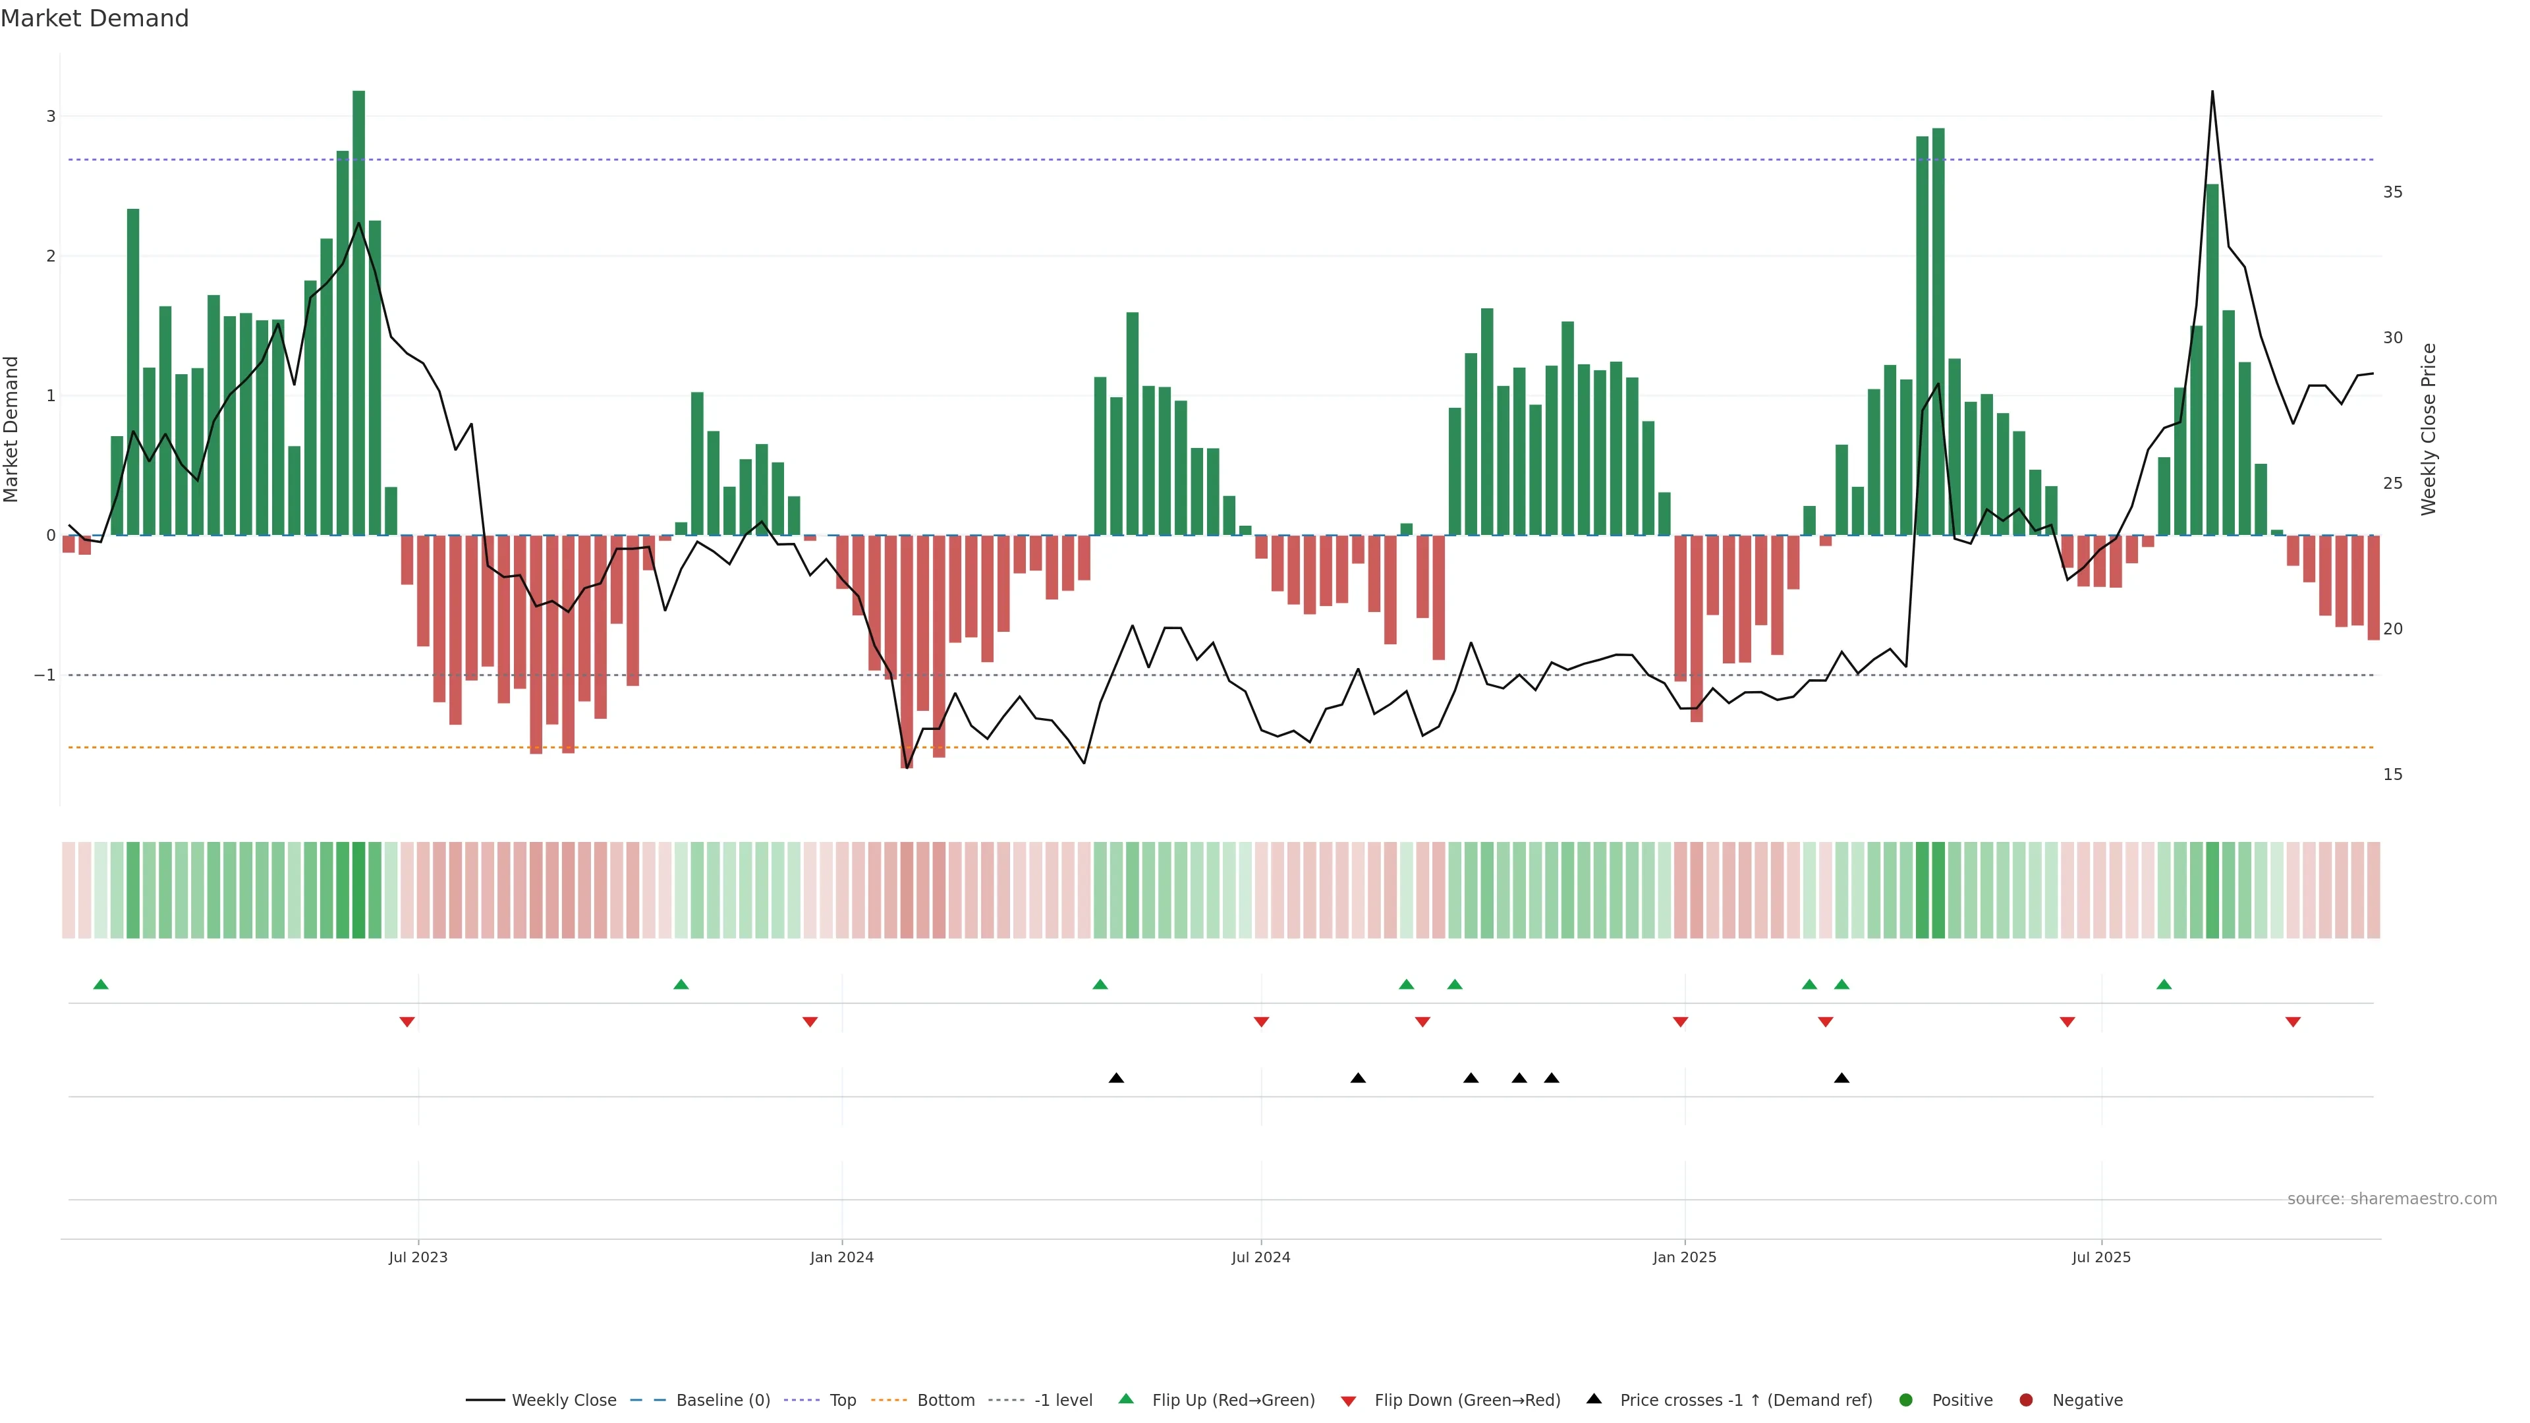Click the Jan 2024 x-axis label
The image size is (2530, 1423).
coord(842,1257)
